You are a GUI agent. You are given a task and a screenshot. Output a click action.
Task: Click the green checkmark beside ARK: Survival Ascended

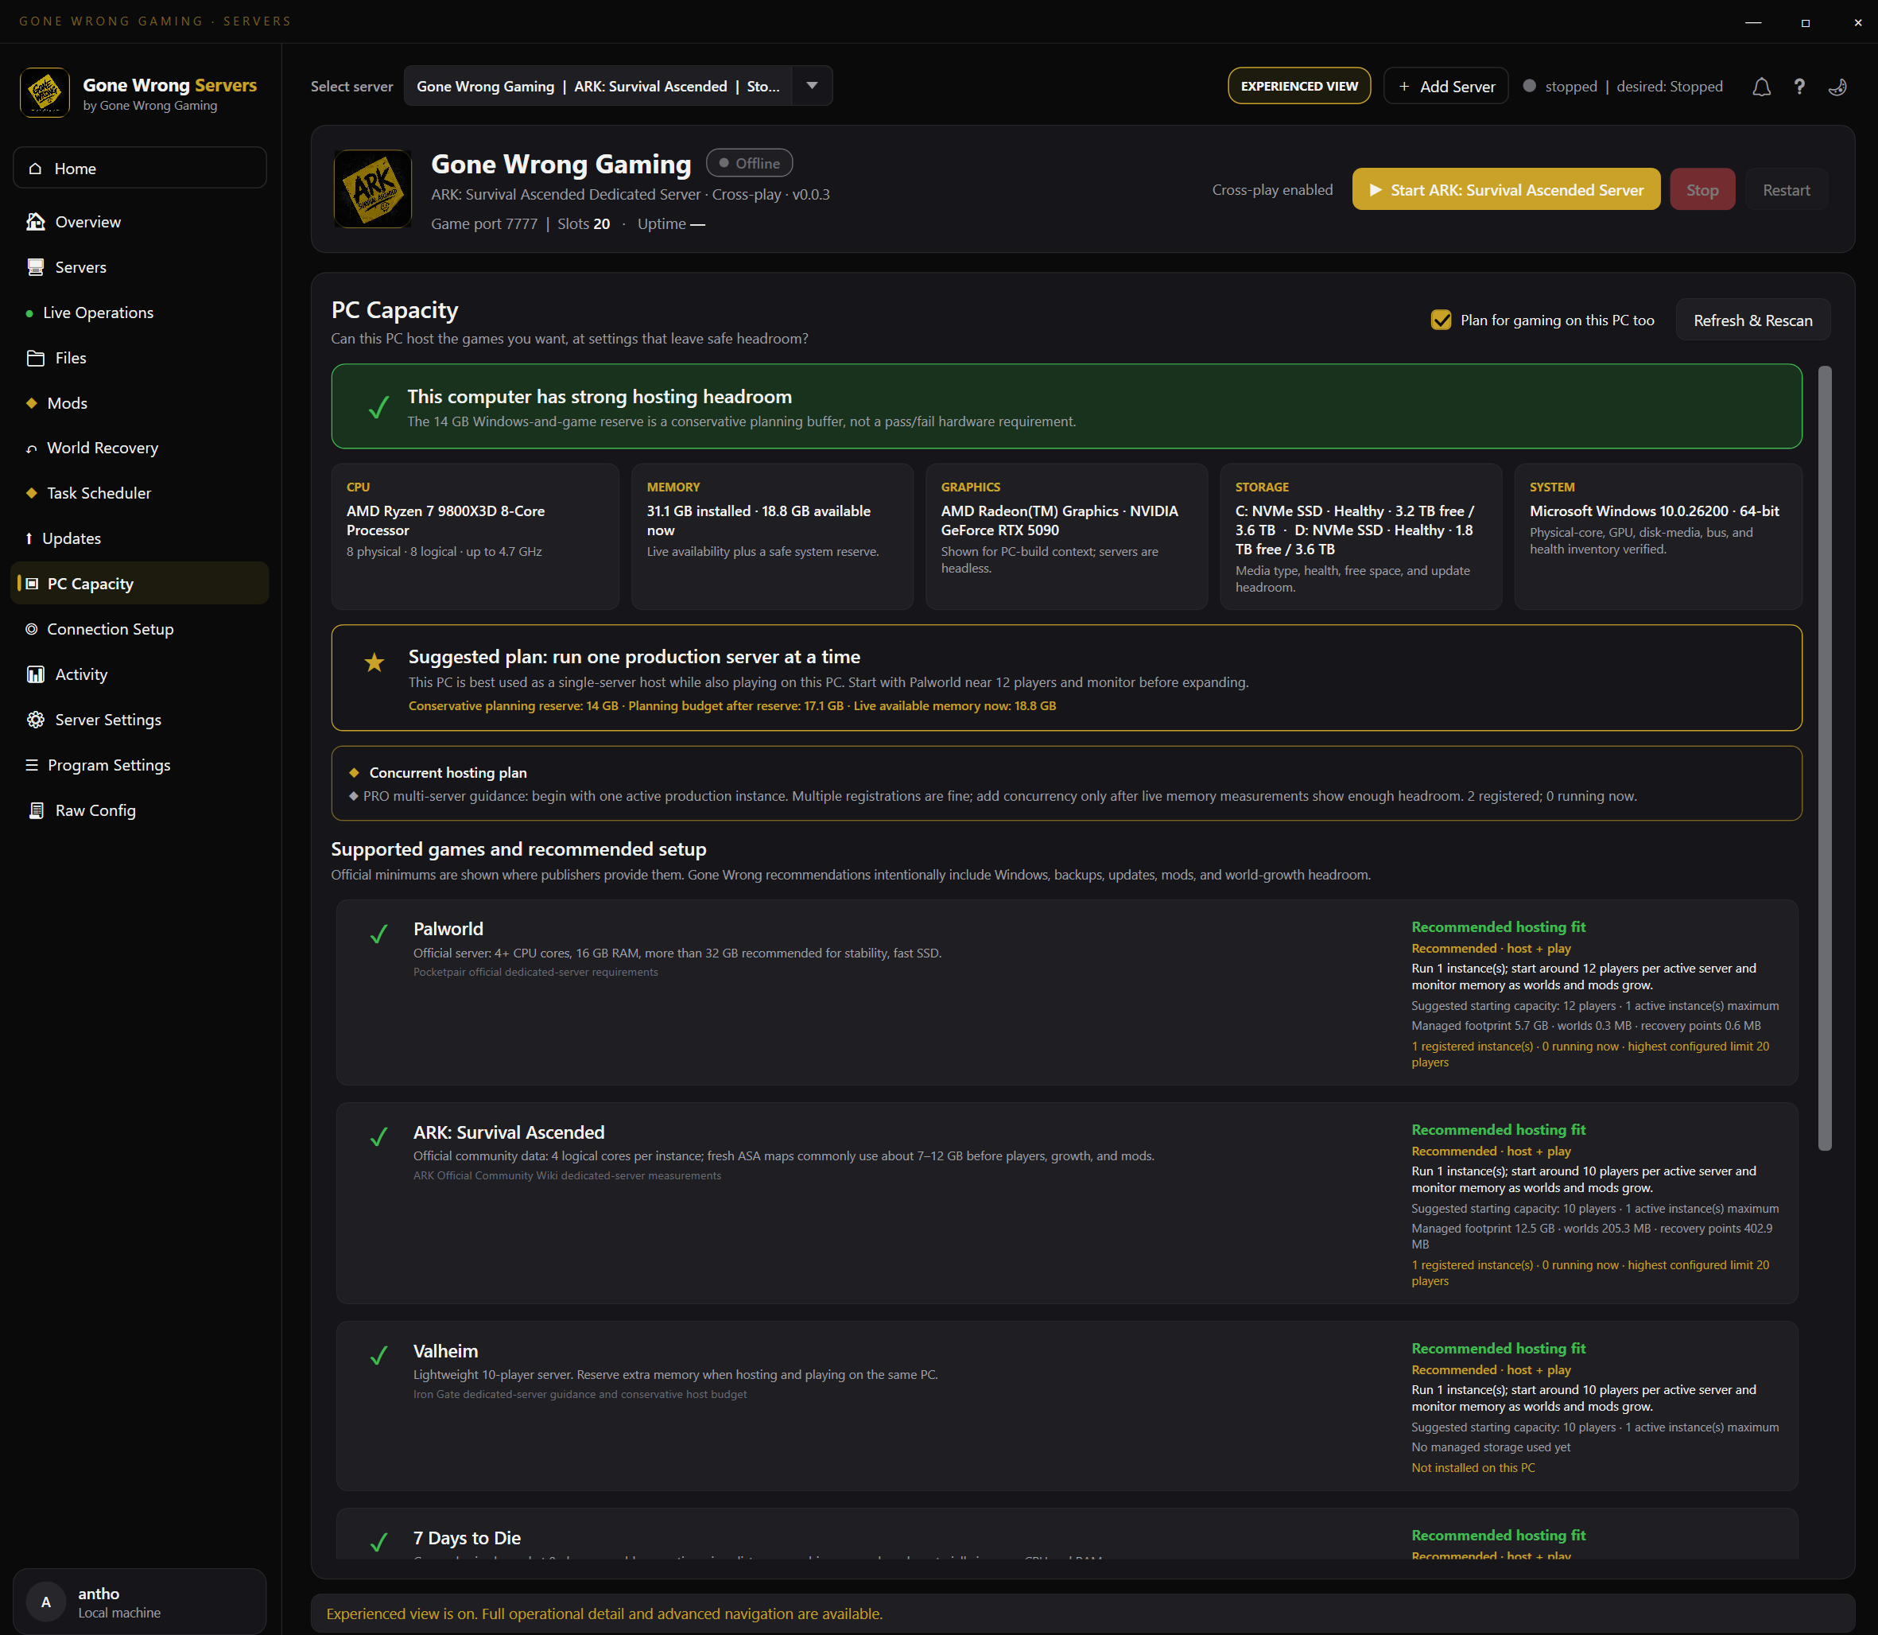[x=378, y=1137]
